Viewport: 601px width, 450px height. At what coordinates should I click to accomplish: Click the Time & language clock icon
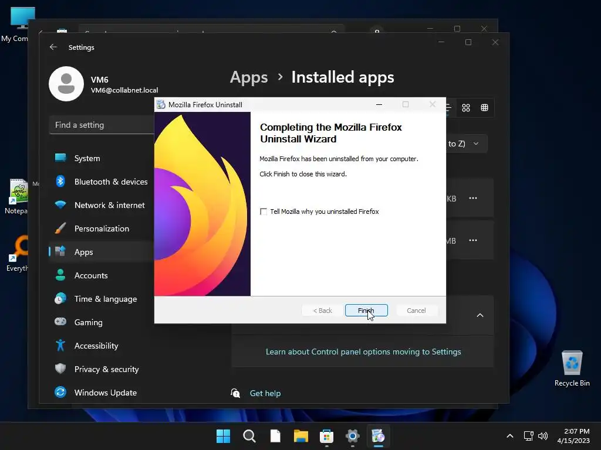click(x=60, y=298)
